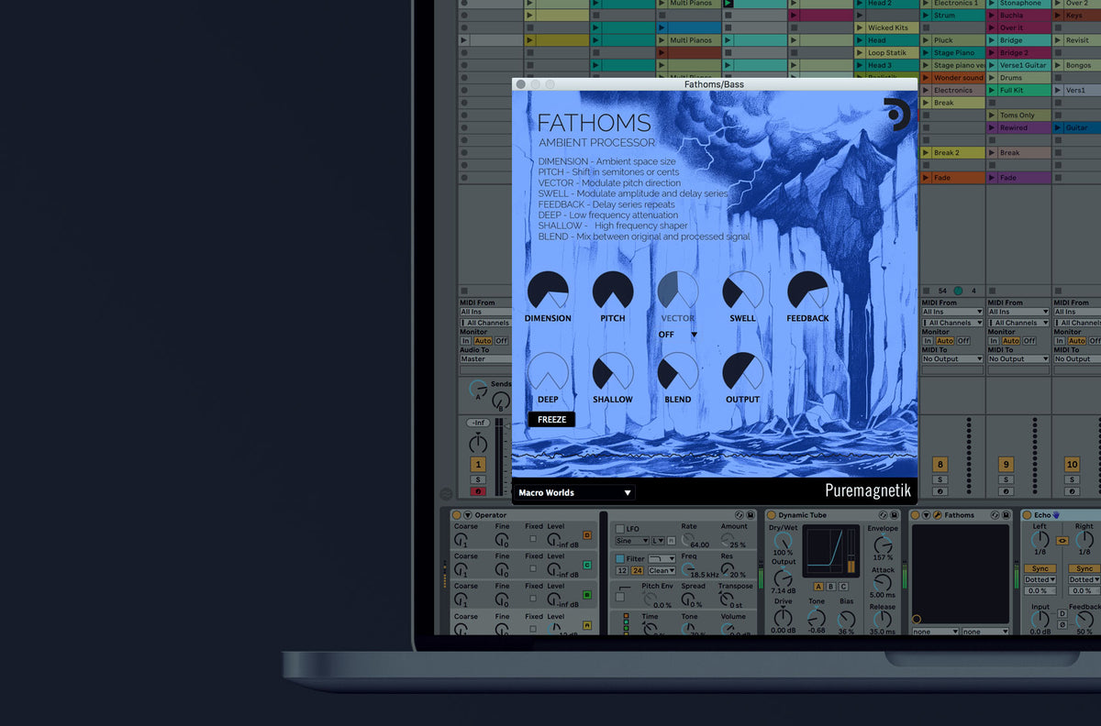Select the 24 dB filter slope in Operator
The width and height of the screenshot is (1101, 726).
pos(637,570)
